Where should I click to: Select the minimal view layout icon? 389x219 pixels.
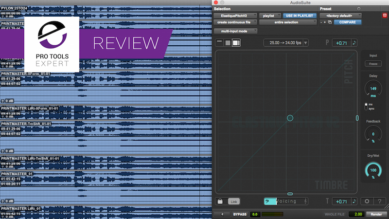(220, 43)
